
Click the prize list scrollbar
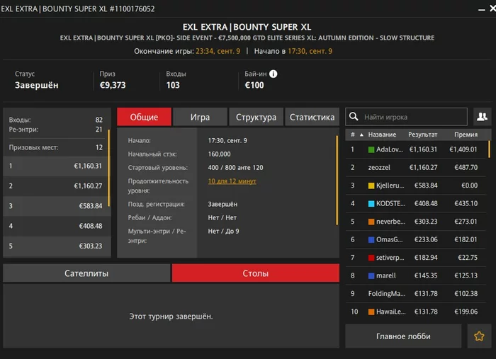[109, 168]
